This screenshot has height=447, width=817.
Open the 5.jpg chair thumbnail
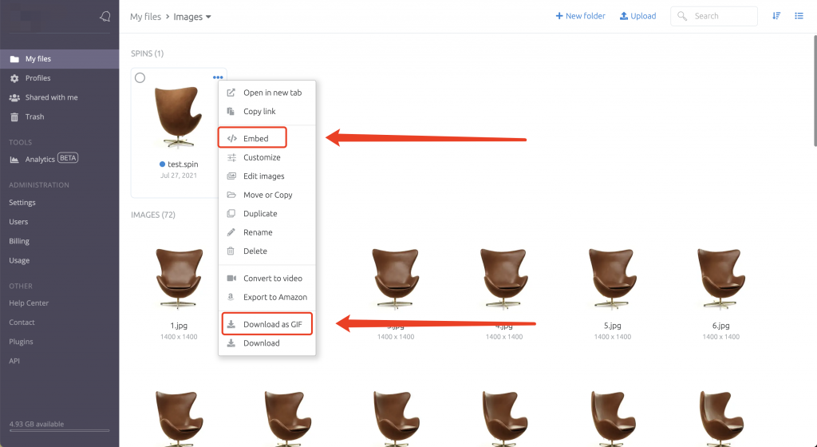click(612, 279)
